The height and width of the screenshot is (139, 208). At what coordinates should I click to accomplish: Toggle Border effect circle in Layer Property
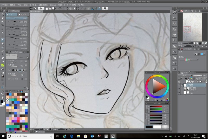[x=196, y=54]
